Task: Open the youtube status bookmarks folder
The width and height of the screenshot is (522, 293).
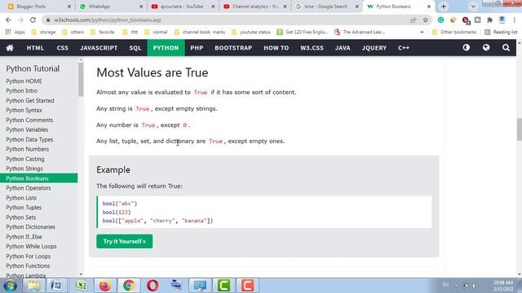Action: tap(251, 32)
